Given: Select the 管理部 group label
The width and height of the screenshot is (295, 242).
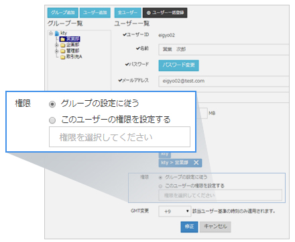Looking at the screenshot, I should coord(72,50).
